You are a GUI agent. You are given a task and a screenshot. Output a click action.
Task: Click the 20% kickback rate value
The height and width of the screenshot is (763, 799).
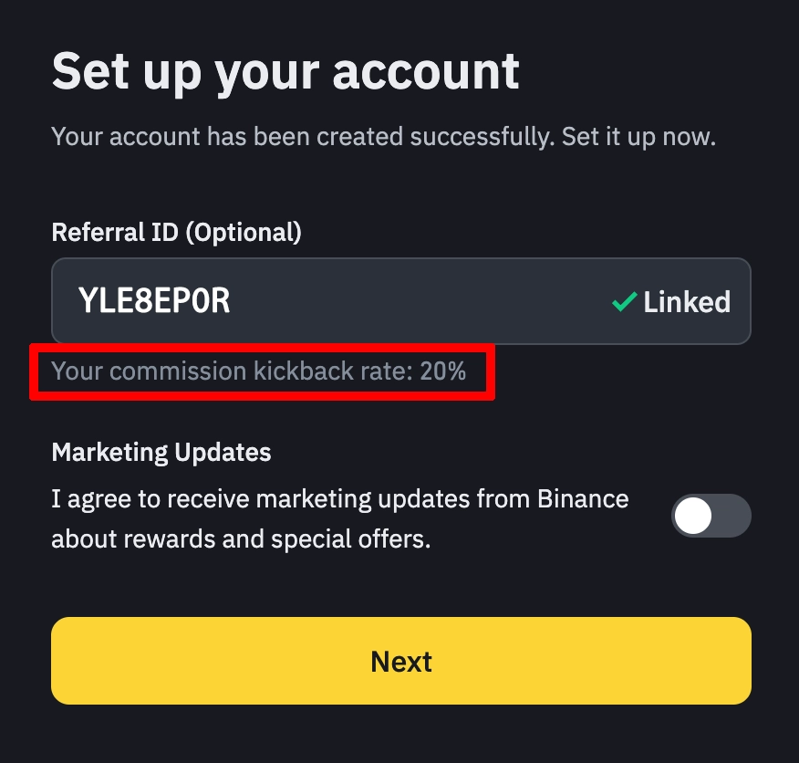click(x=443, y=371)
